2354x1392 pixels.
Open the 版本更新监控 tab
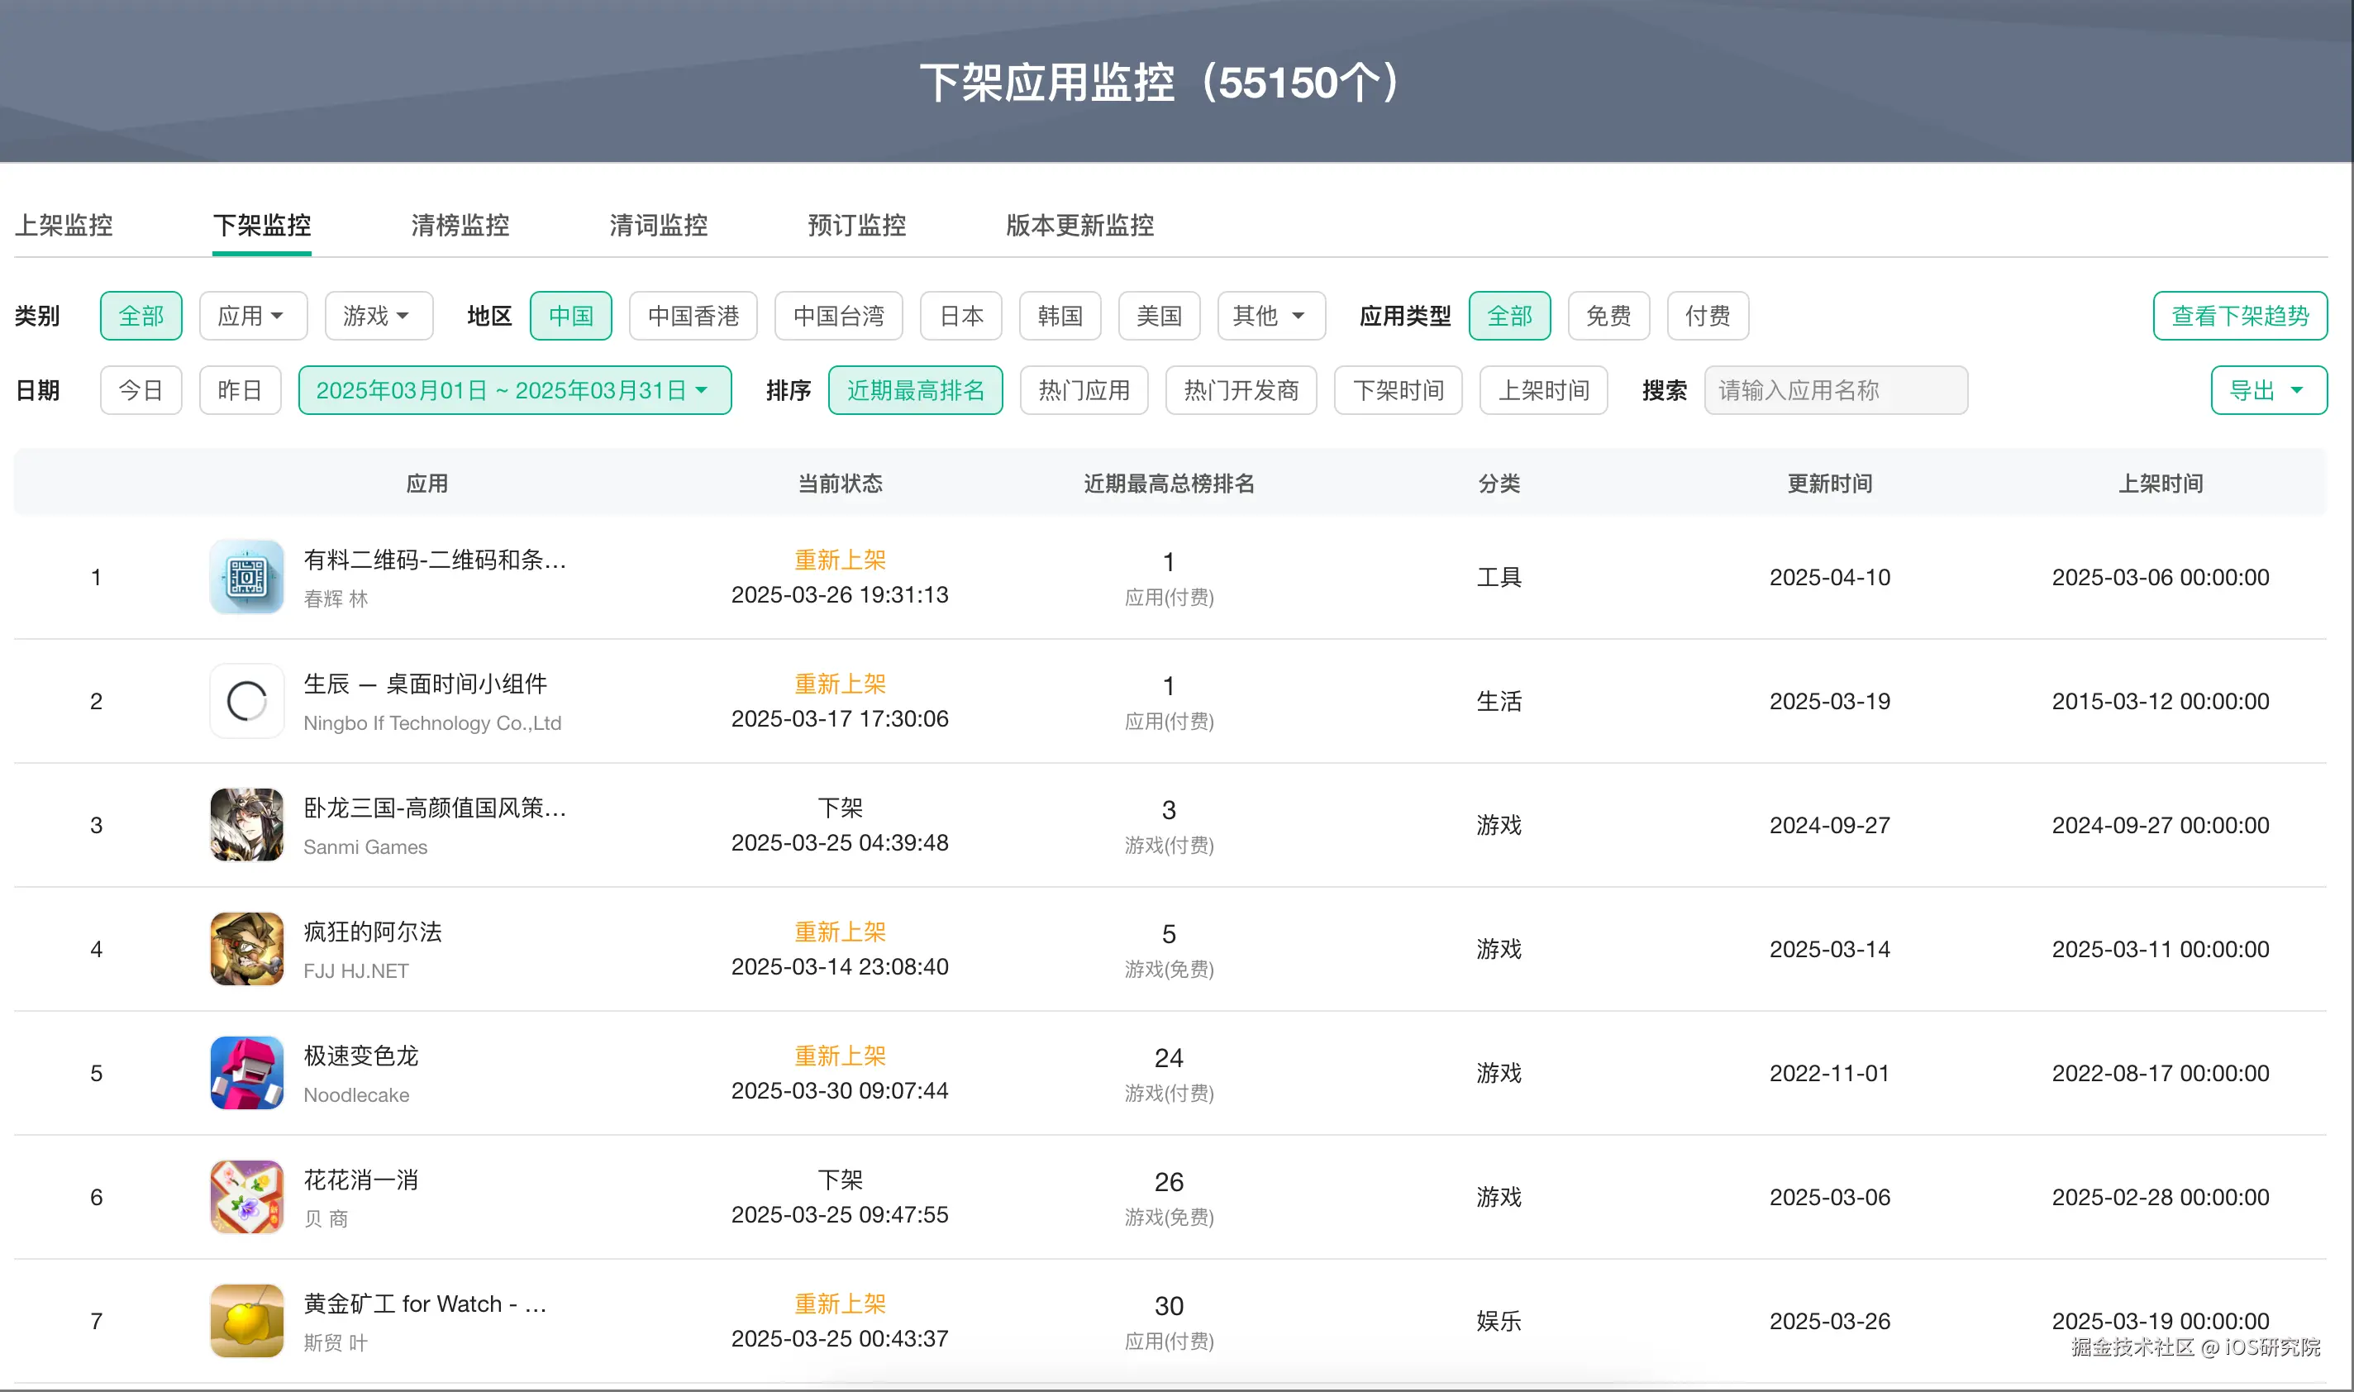[1079, 225]
